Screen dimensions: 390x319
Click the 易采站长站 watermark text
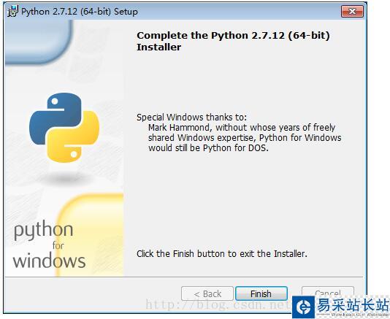click(x=353, y=305)
